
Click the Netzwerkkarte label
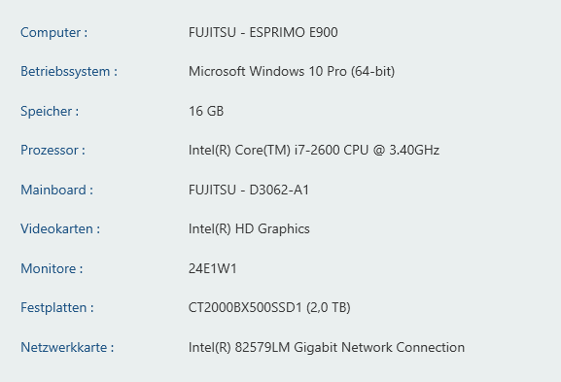67,347
